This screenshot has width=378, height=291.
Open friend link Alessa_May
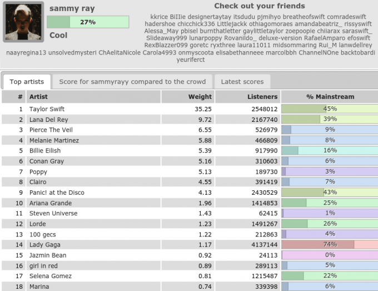tap(161, 31)
